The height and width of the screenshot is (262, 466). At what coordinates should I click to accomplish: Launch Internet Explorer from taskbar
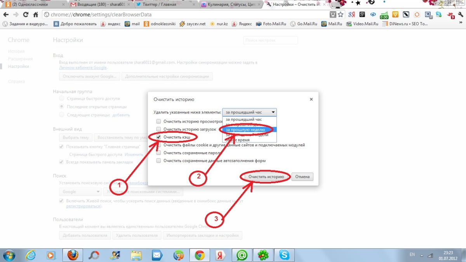[31, 255]
